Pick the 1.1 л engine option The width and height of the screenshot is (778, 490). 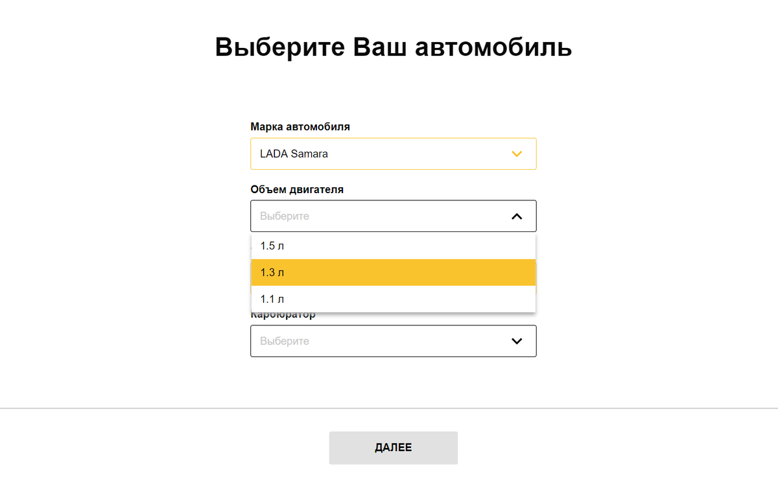point(393,299)
